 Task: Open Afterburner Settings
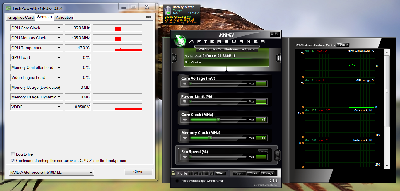click(267, 173)
